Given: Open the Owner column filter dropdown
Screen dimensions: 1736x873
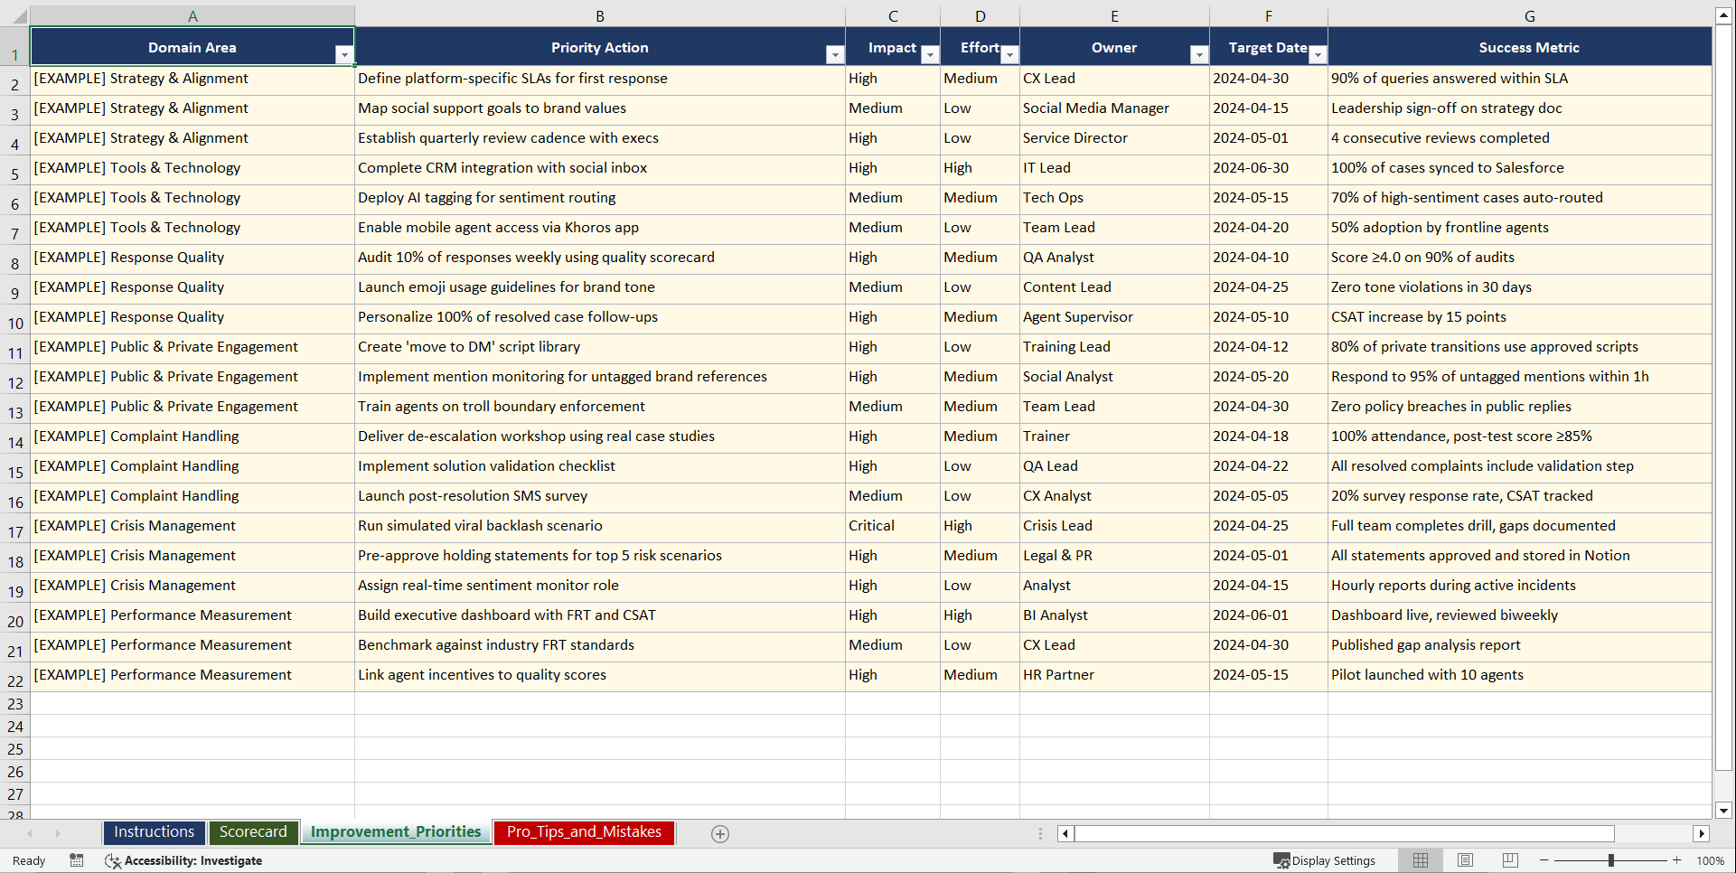Looking at the screenshot, I should (1199, 55).
